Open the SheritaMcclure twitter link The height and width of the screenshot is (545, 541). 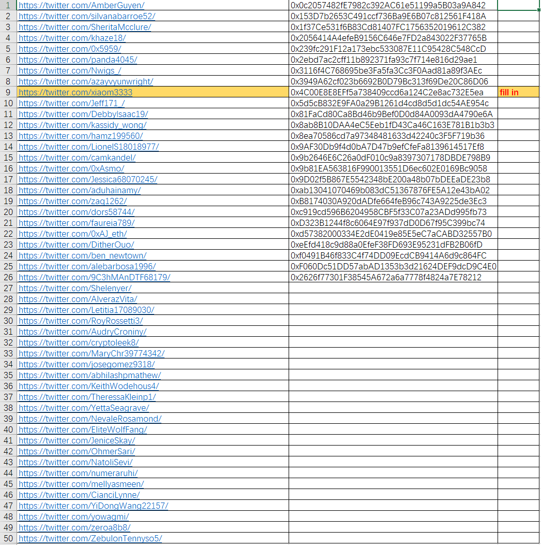[x=85, y=27]
